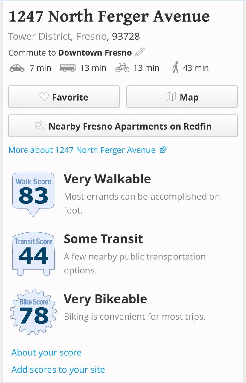Open the About your score link
Viewport: 246px width, 383px height.
tap(46, 352)
